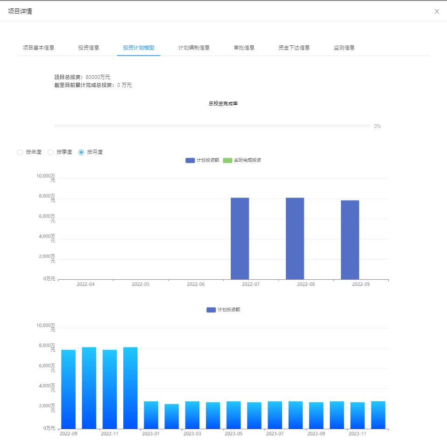Go to 计划编制信息 tab
This screenshot has height=447, width=447.
point(194,48)
